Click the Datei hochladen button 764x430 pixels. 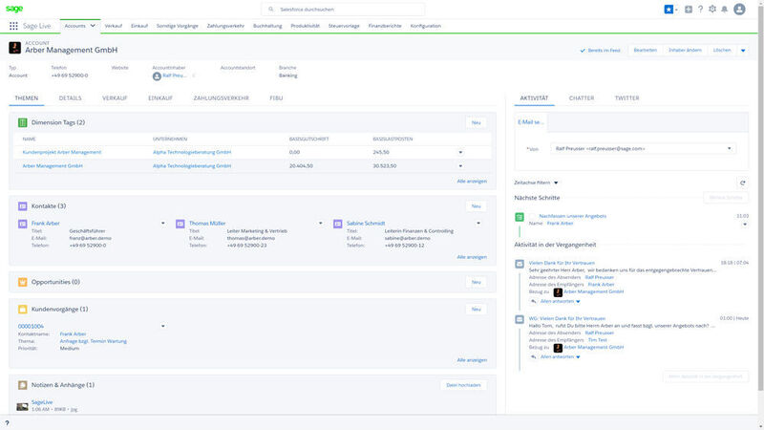coord(463,385)
